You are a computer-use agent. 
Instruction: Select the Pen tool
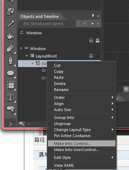(x=10, y=61)
